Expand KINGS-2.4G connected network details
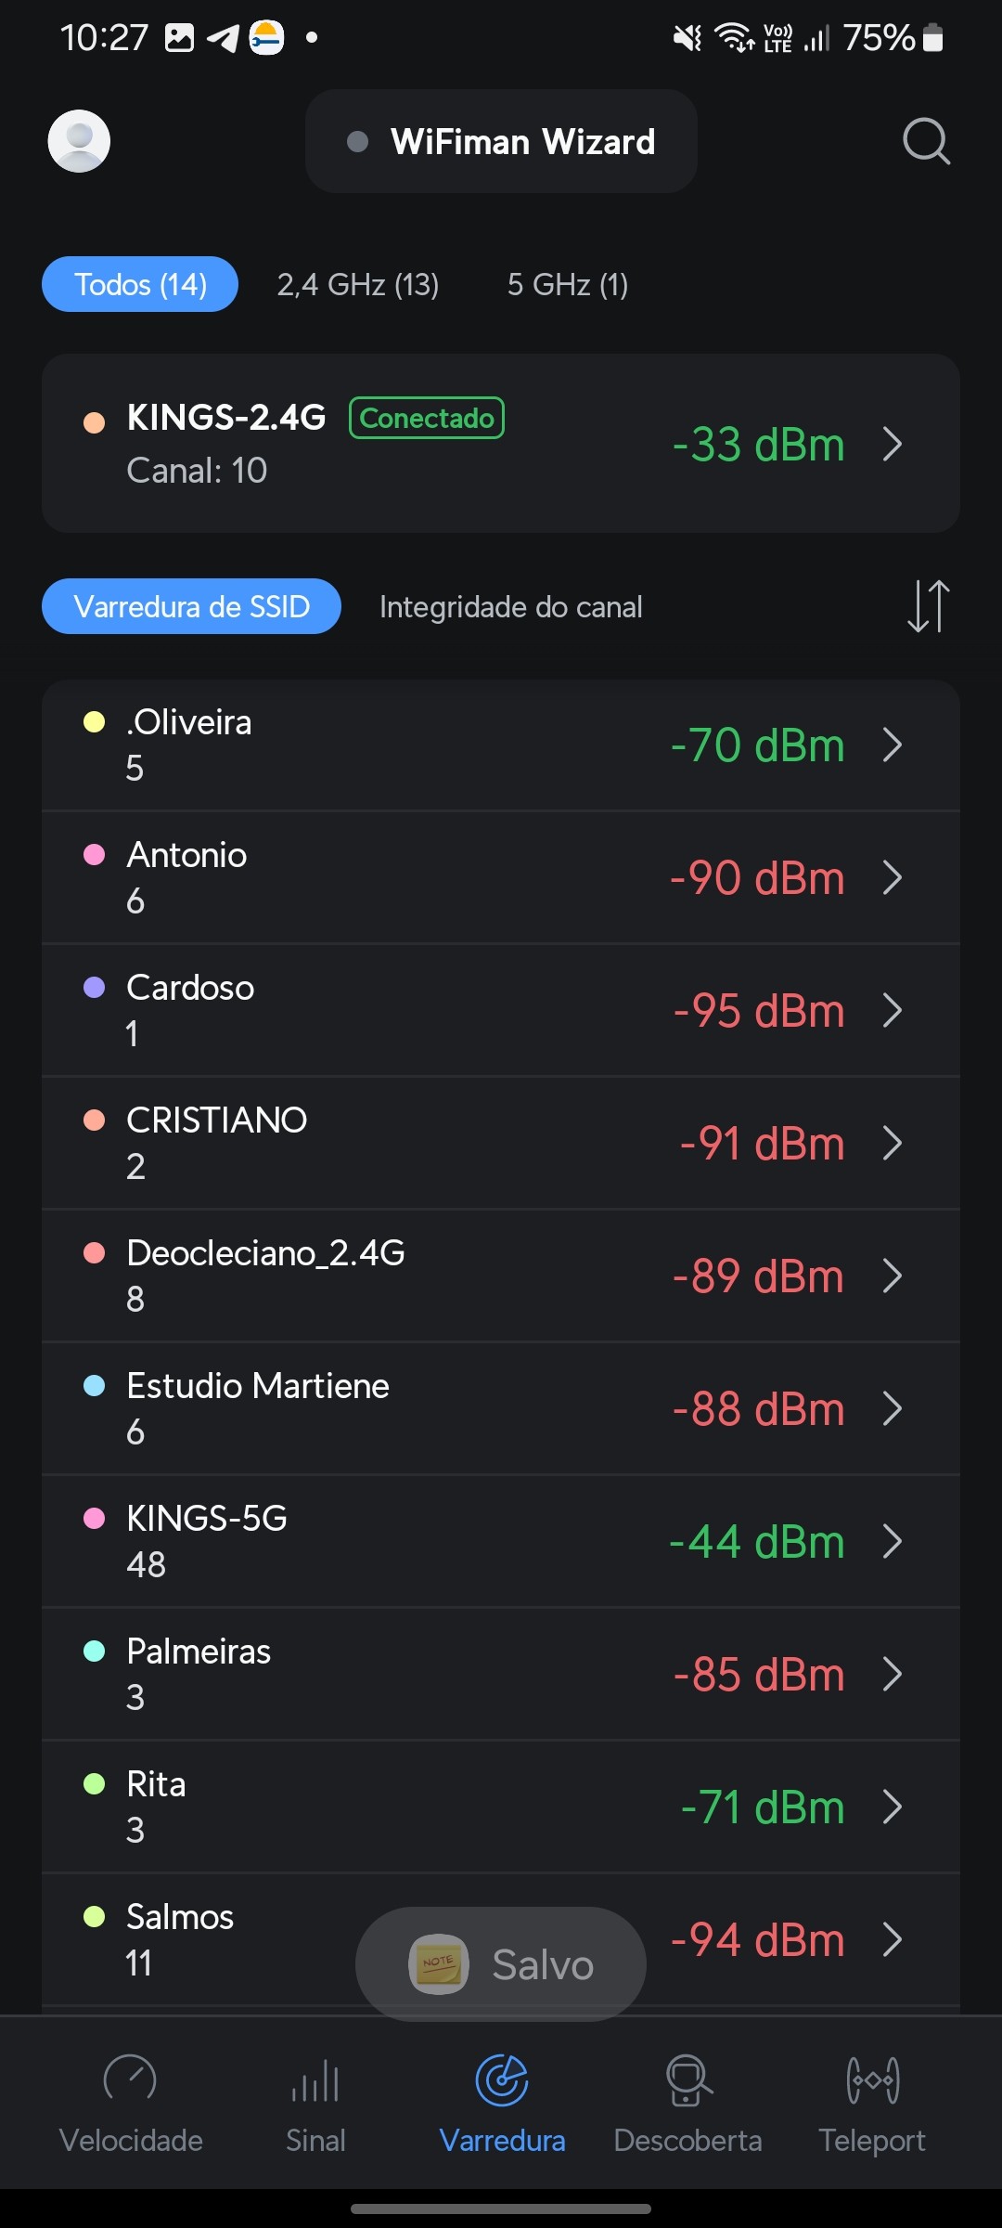The height and width of the screenshot is (2228, 1002). (x=893, y=444)
